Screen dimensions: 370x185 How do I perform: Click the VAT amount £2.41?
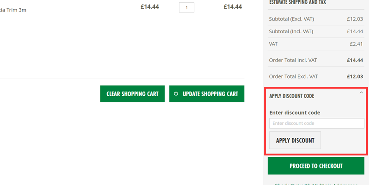pos(356,44)
